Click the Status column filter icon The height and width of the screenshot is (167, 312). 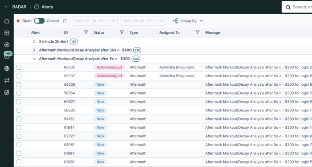[x=122, y=32]
